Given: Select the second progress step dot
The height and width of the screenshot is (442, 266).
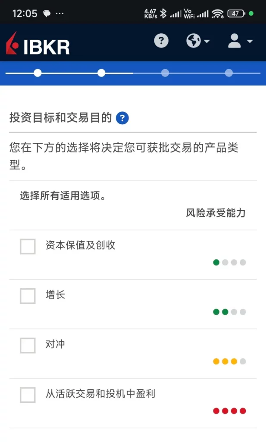Looking at the screenshot, I should point(101,73).
